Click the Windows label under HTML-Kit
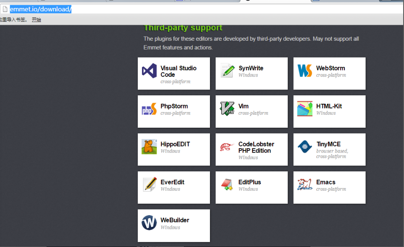The height and width of the screenshot is (247, 404). [326, 113]
